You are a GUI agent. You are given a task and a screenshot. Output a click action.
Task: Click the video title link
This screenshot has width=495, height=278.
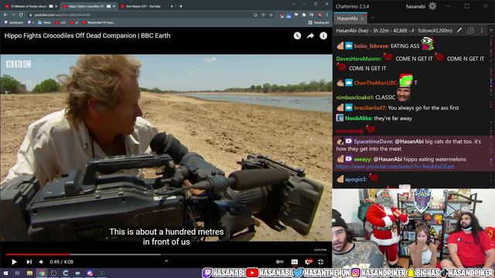coord(87,36)
